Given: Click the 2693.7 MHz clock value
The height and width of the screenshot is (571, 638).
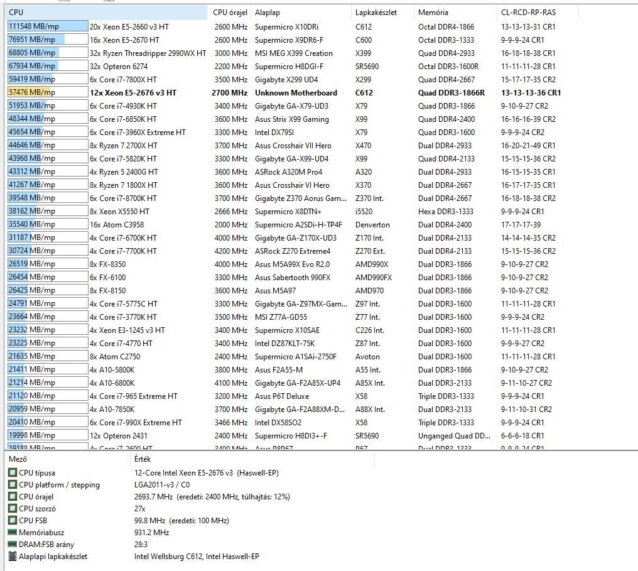Looking at the screenshot, I should [212, 496].
